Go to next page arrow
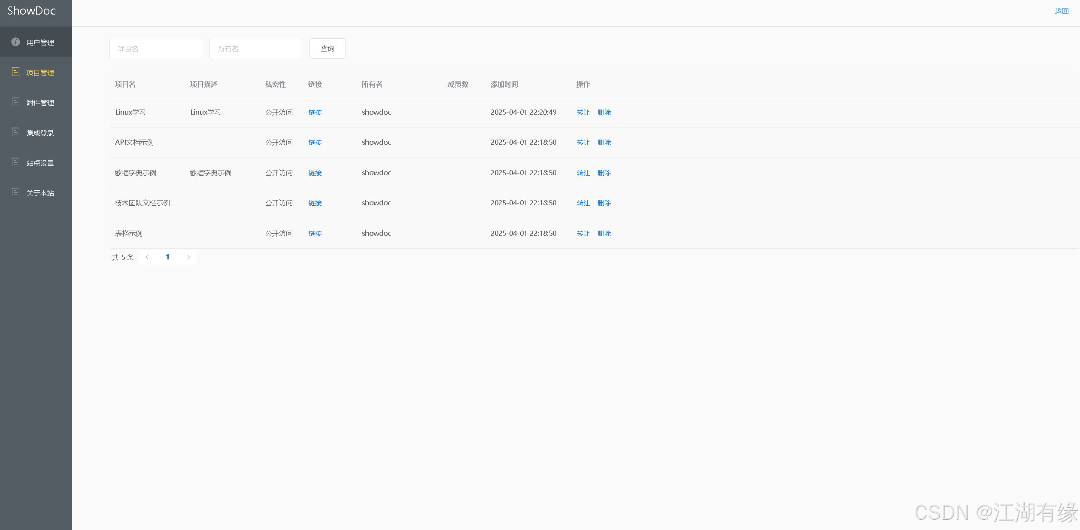1080x530 pixels. click(188, 257)
